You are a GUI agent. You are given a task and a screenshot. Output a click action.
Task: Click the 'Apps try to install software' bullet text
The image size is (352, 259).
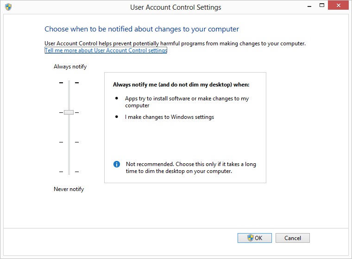point(187,102)
